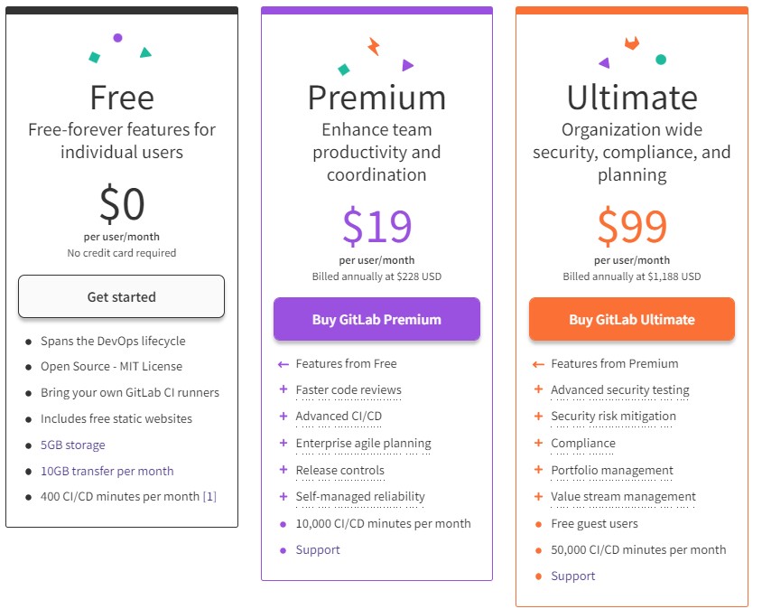Viewport: 762px width, 609px height.
Task: Click the plus icon beside Release controls
Action: [x=283, y=470]
